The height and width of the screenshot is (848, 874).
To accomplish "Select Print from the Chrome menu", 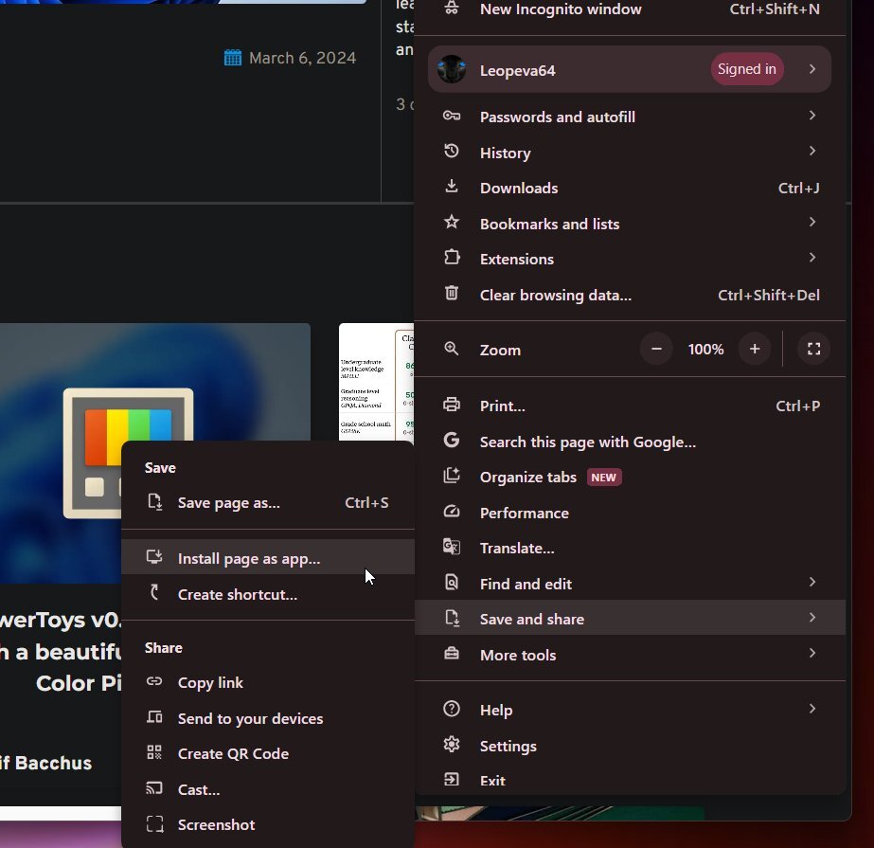I will [x=630, y=406].
